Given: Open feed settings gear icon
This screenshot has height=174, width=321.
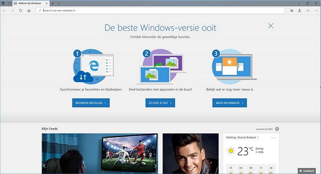Looking at the screenshot, I should (x=277, y=129).
